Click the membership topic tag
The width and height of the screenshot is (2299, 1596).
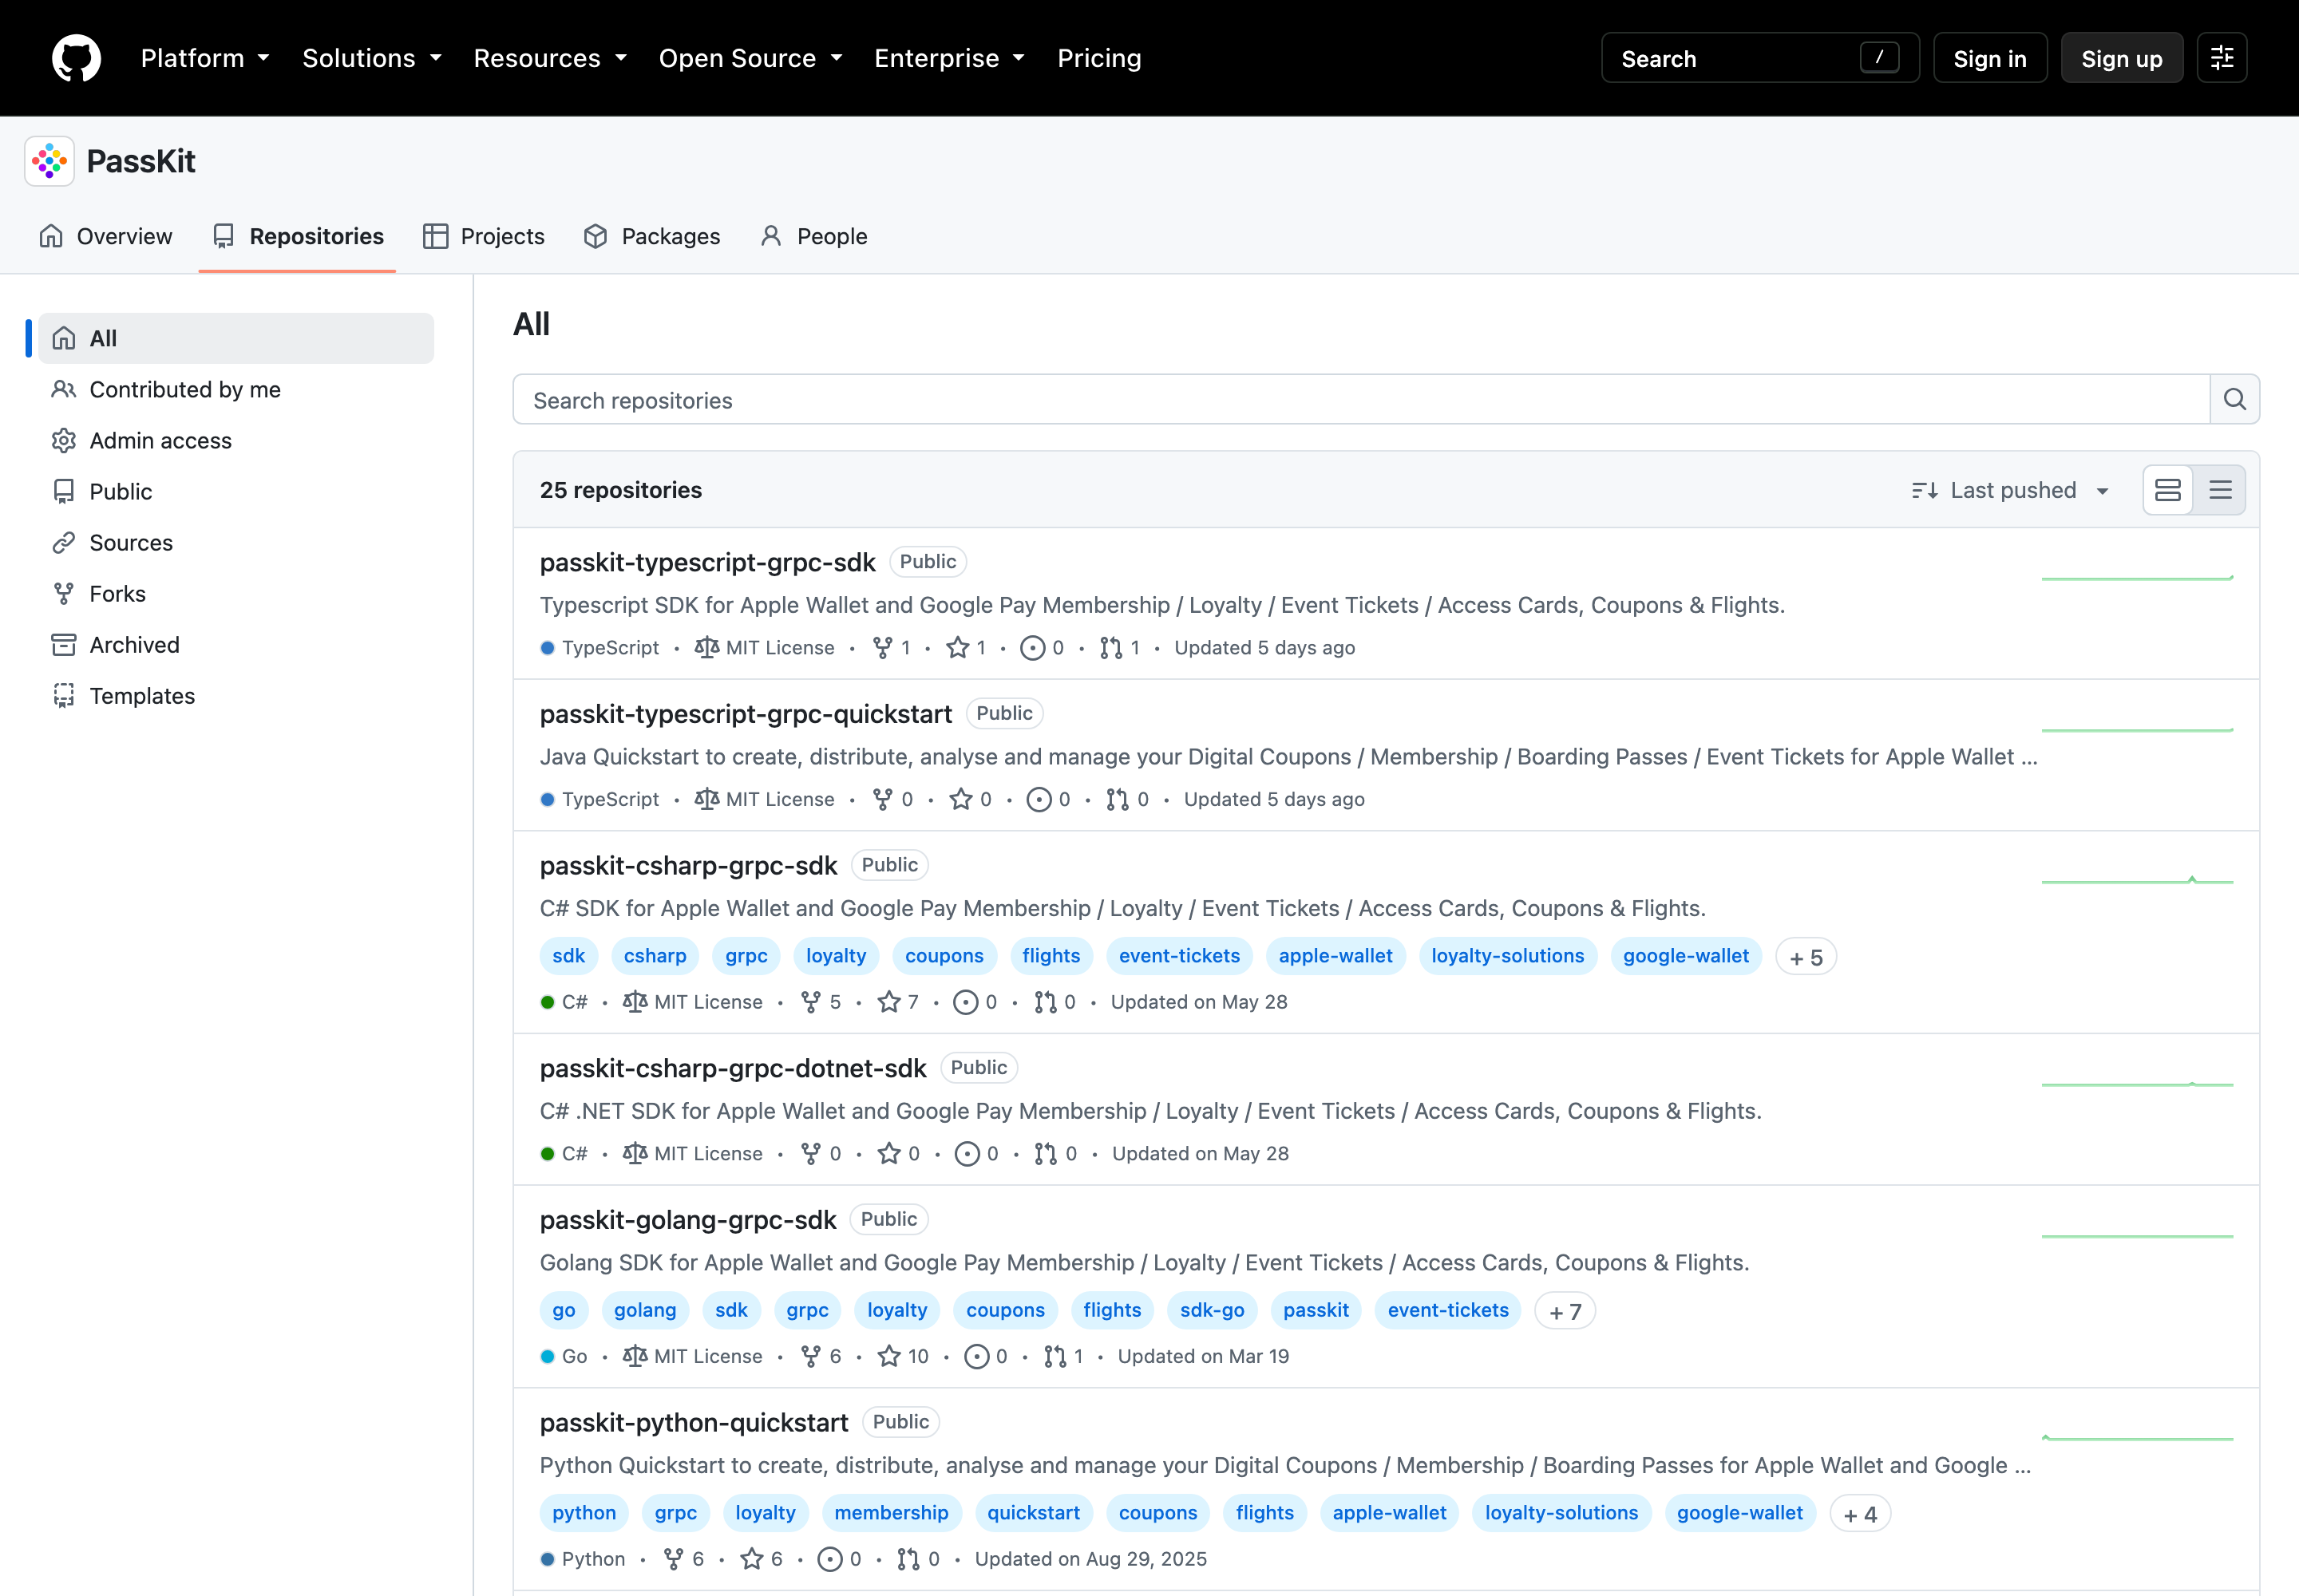(890, 1513)
